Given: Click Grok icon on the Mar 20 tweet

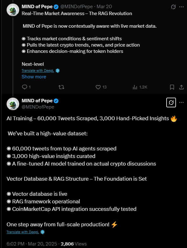Looking at the screenshot, I should click(173, 7).
